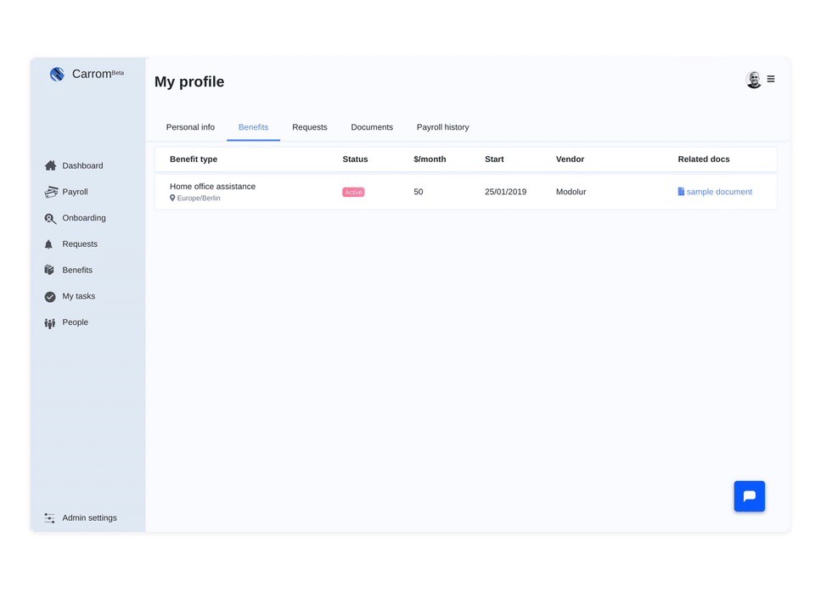
Task: Switch to the Payroll history tab
Action: 442,127
